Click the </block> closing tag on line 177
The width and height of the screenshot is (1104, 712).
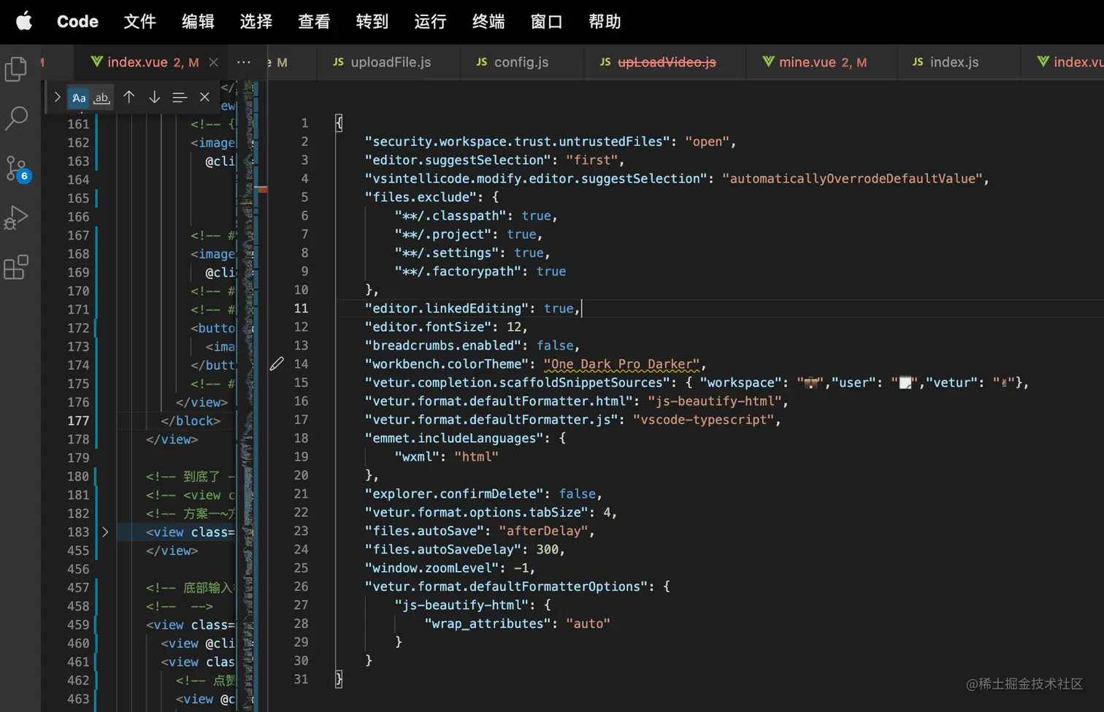tap(191, 421)
